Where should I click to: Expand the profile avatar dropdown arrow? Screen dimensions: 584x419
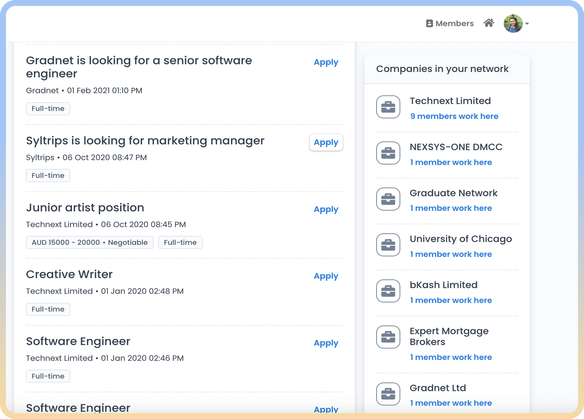tap(527, 24)
